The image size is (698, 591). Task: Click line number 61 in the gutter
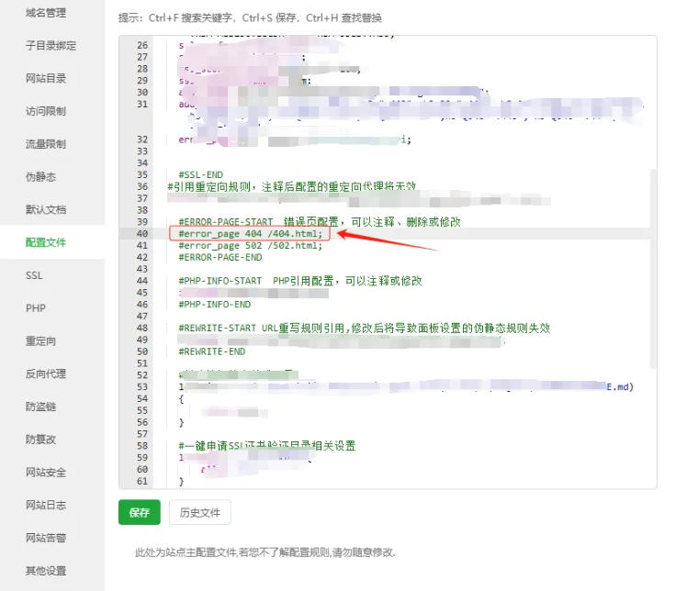point(142,481)
